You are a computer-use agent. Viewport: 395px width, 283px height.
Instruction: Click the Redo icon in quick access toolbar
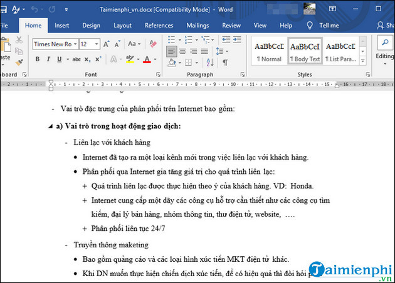pos(52,9)
